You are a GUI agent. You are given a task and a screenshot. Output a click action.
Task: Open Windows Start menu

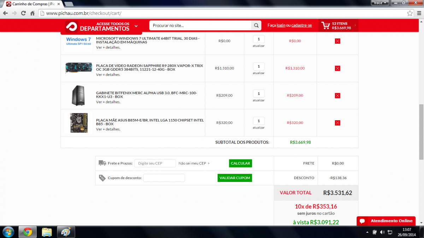coord(8,232)
